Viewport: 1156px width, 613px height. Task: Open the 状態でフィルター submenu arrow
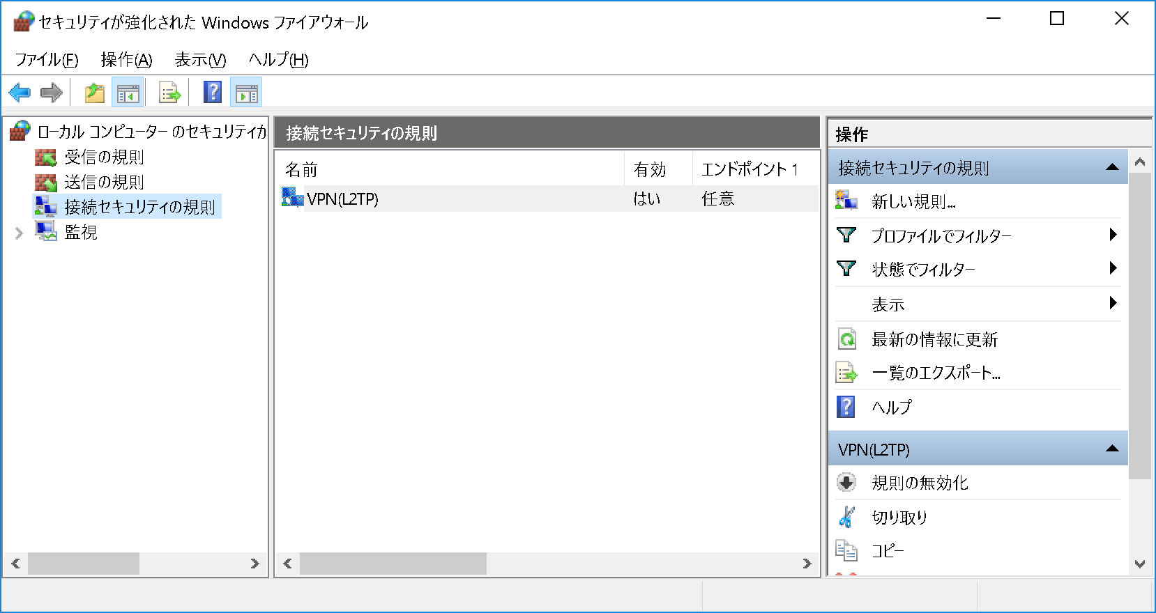1113,268
